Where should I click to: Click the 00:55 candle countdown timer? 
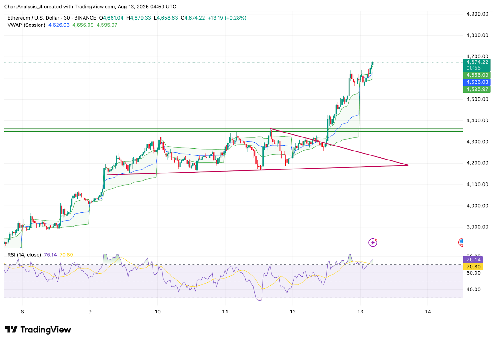tap(477, 68)
